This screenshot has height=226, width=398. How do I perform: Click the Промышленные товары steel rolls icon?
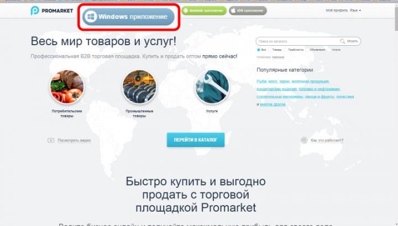pos(139,87)
